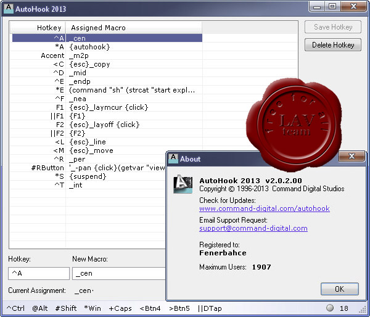Select the #RButton '_-pan row
The image size is (370, 317).
[x=89, y=168]
